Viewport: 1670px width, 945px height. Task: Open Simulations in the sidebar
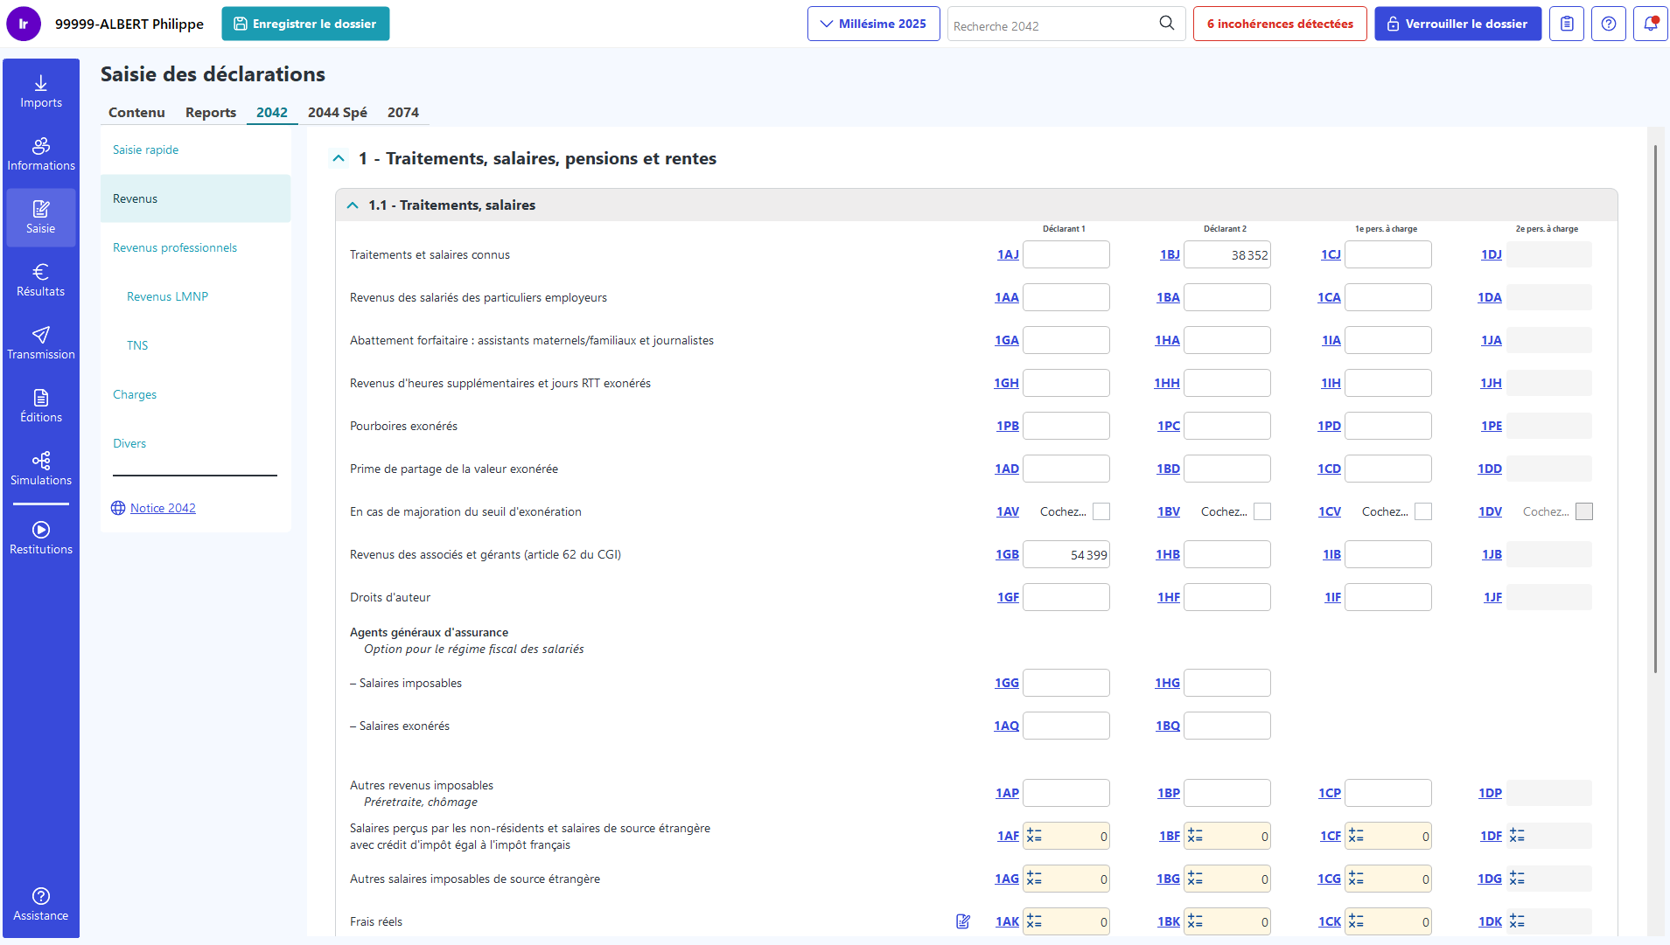41,469
